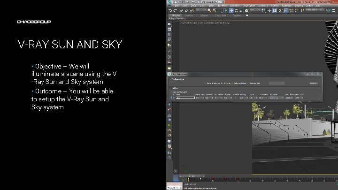Click the first red keyframe marker on the track bar
This screenshot has height=190, width=338.
coord(213,179)
